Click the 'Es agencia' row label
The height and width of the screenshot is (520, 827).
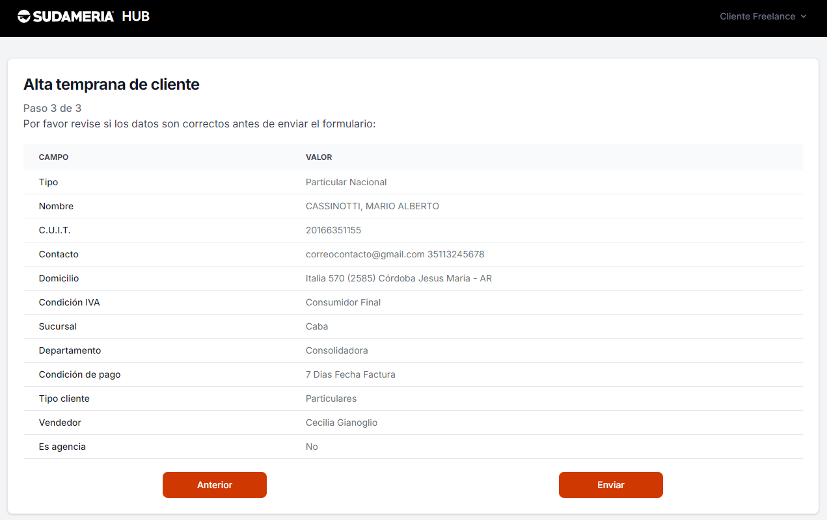click(x=62, y=447)
